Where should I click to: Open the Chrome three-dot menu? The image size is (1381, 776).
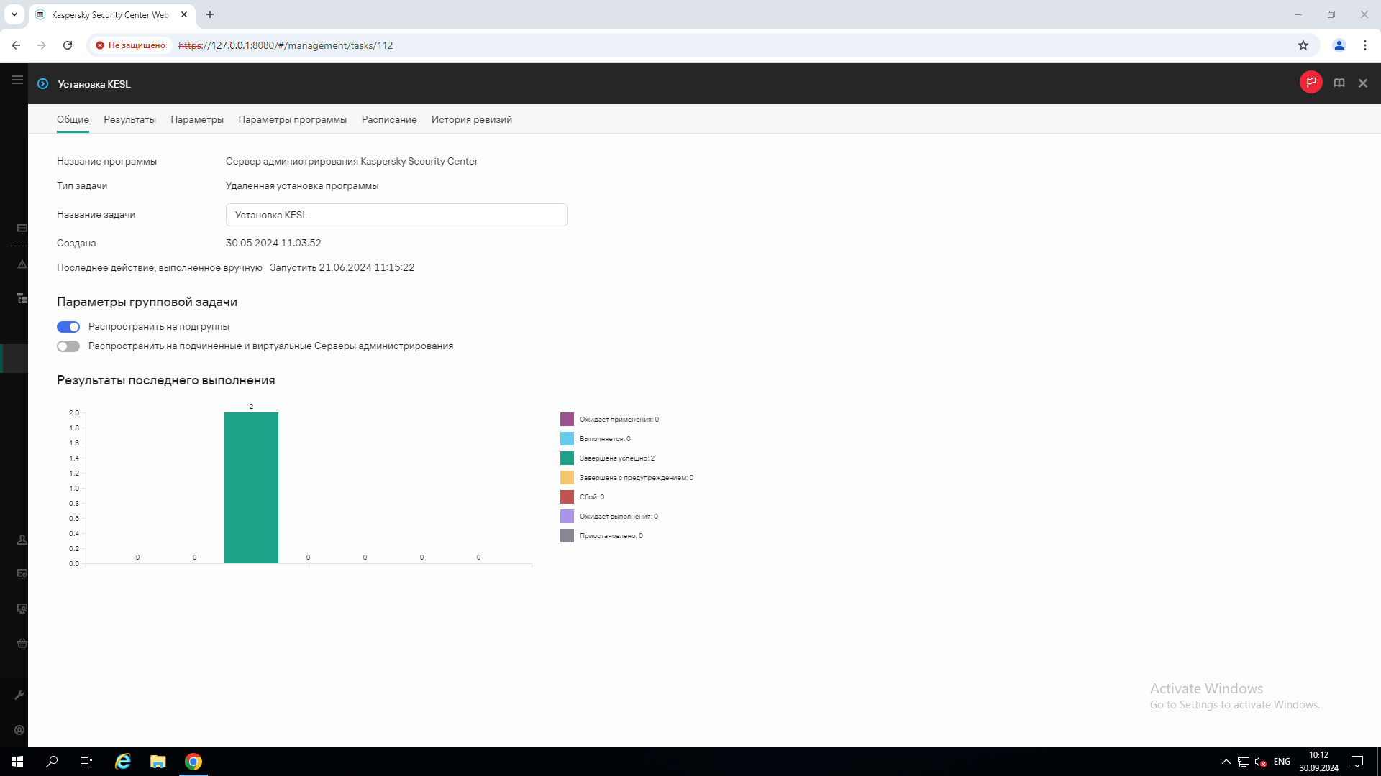click(1364, 45)
